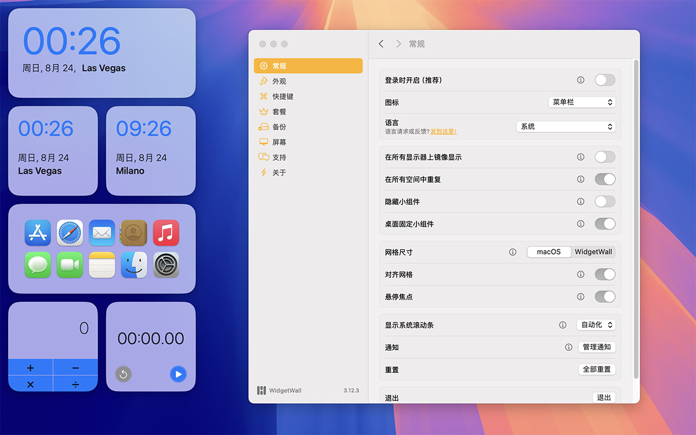Click the info icon for 登录时开启
696x435 pixels.
click(581, 80)
